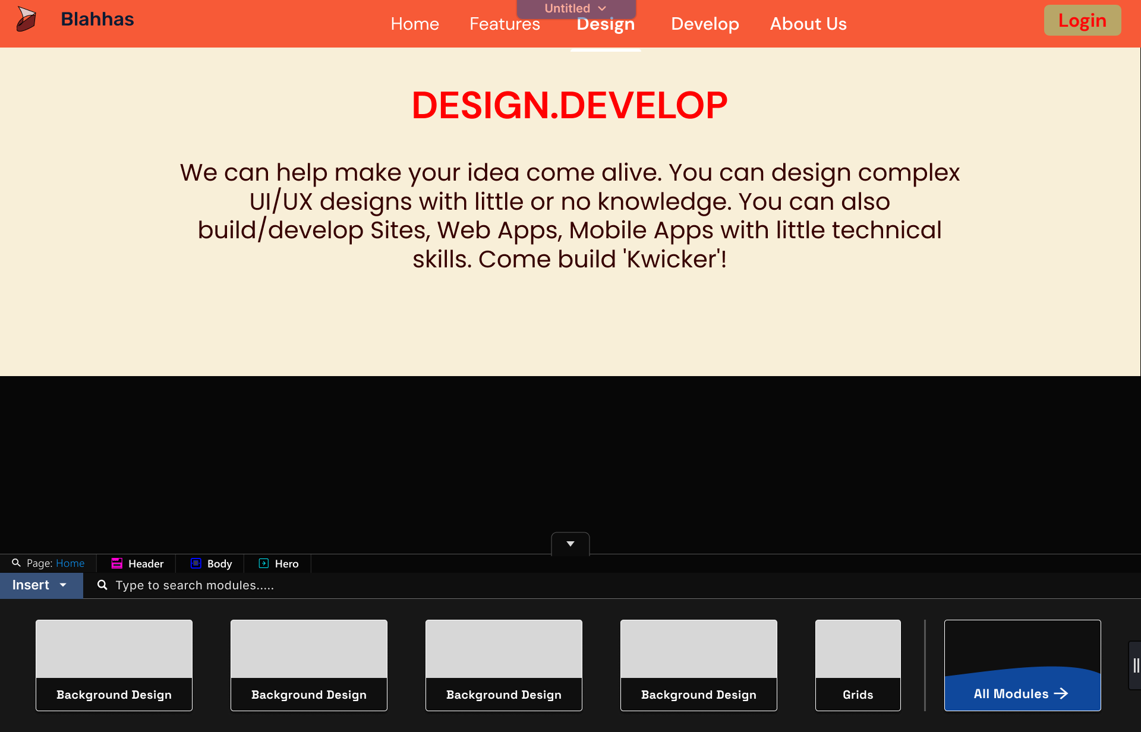Select the Design navigation tab
The width and height of the screenshot is (1141, 732).
pyautogui.click(x=606, y=24)
